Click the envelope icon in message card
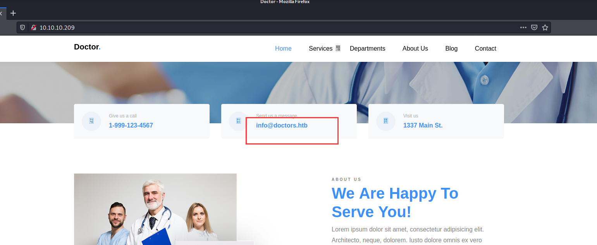This screenshot has height=245, width=597. point(238,121)
